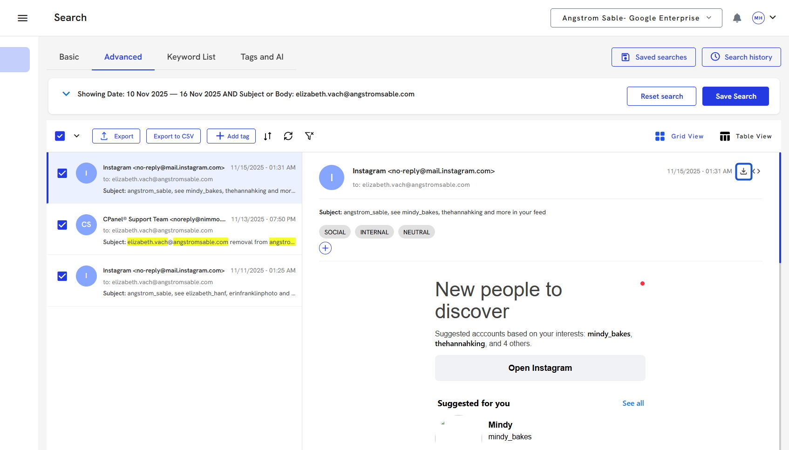Click the Add tag button
This screenshot has height=450, width=789.
pyautogui.click(x=231, y=136)
